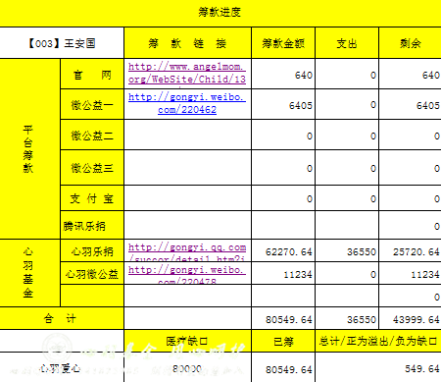Select the 心羽基金 merged cell
The width and height of the screenshot is (441, 382).
pyautogui.click(x=29, y=273)
